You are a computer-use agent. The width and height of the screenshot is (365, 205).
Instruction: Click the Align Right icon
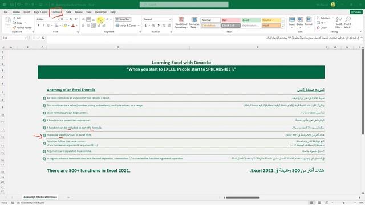(x=94, y=25)
